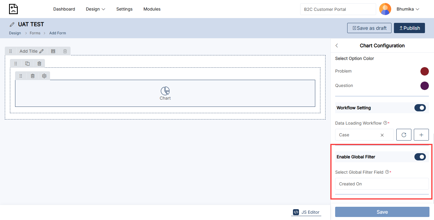Open the JS Editor
The width and height of the screenshot is (434, 220).
click(306, 212)
